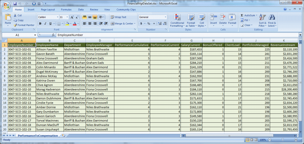304x144 pixels.
Task: Apply Middle Align to cells
Action: point(90,17)
